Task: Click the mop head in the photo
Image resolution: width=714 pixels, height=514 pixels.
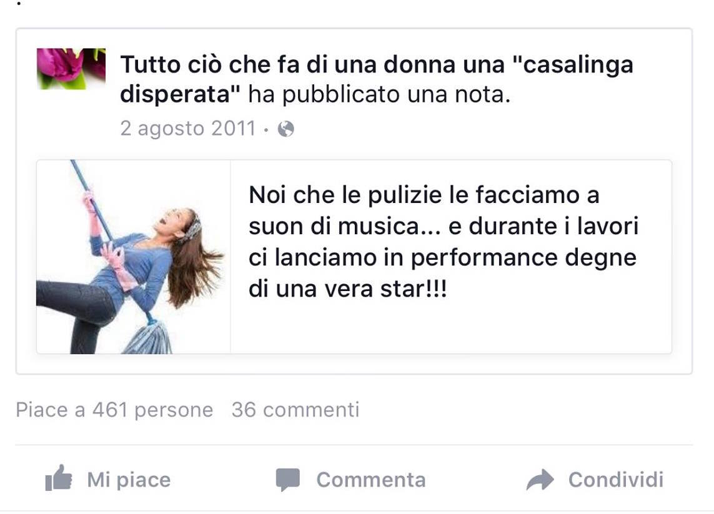Action: coord(149,337)
